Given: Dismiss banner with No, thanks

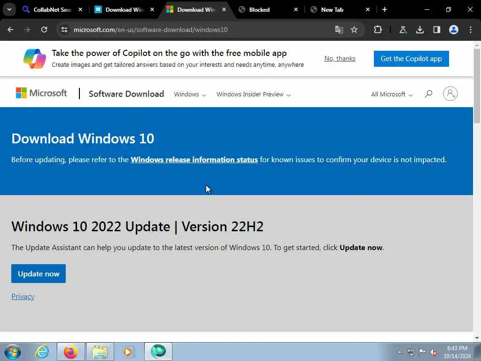Looking at the screenshot, I should click(x=340, y=58).
